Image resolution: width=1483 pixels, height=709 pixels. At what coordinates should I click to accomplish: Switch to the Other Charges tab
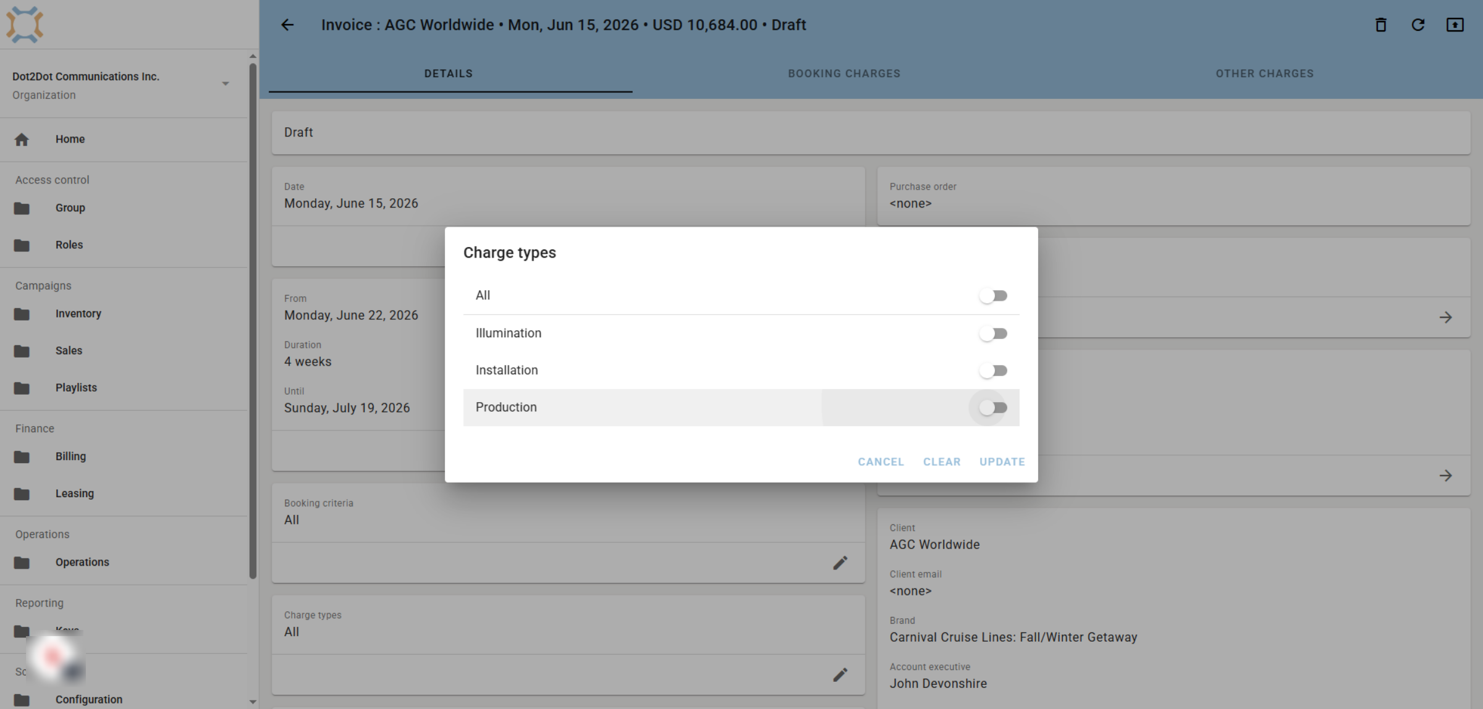pos(1265,73)
